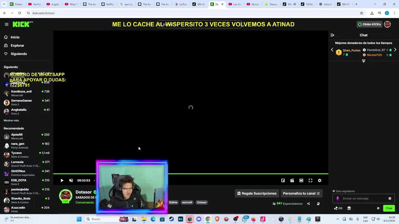Open Explorar in the sidebar
This screenshot has height=224, width=399.
click(x=17, y=45)
